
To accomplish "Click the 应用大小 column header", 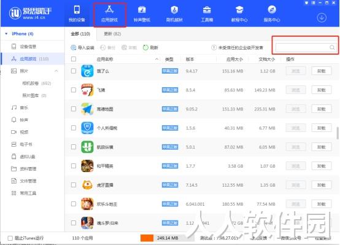I will [x=234, y=59].
